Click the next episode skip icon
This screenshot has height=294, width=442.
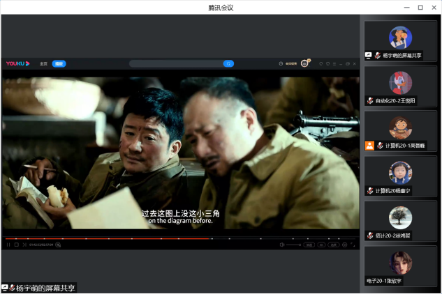pos(24,245)
